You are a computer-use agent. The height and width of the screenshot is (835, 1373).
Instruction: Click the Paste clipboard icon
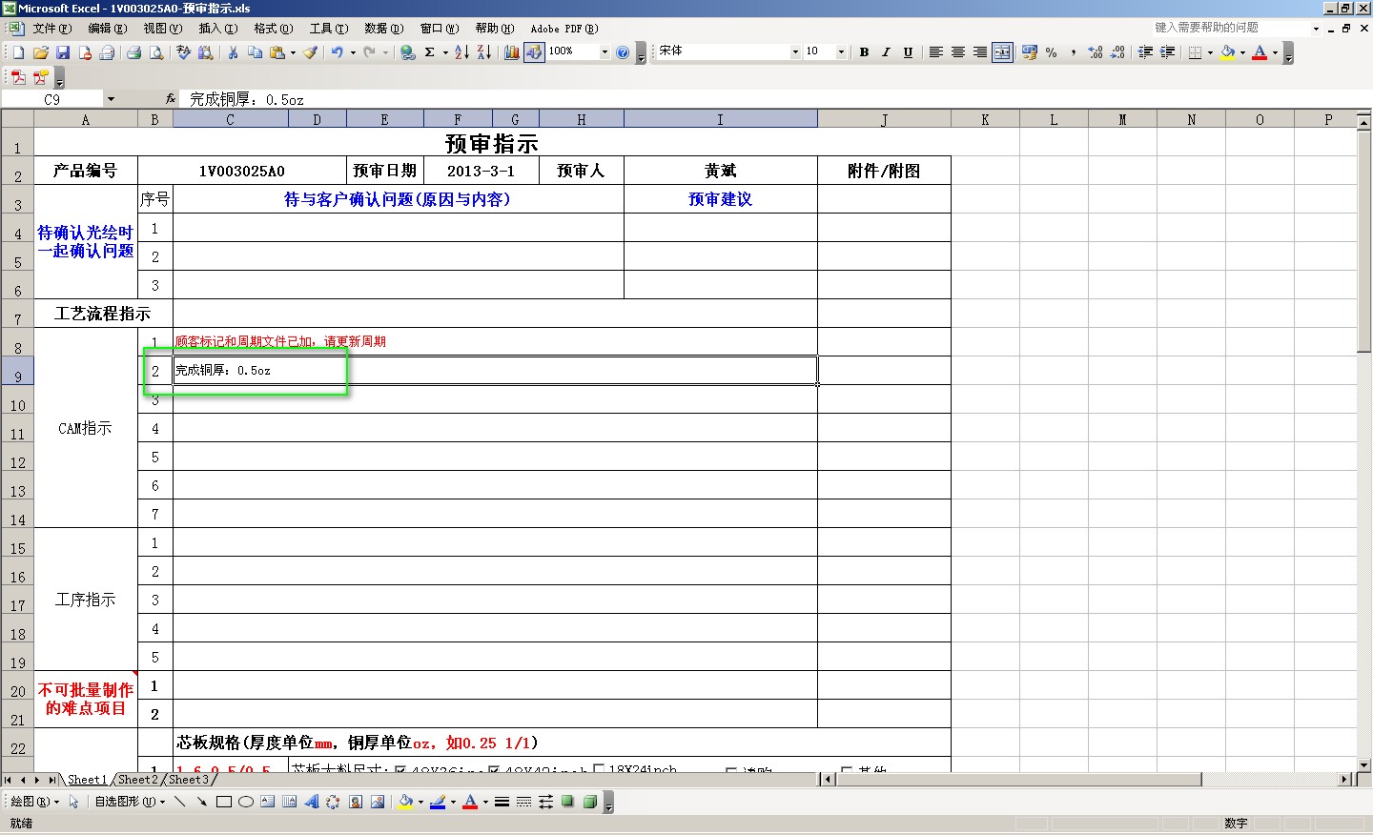click(x=277, y=52)
